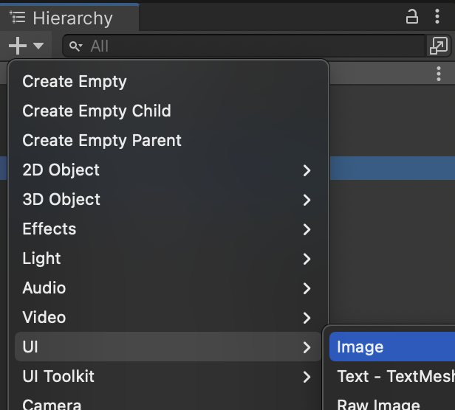This screenshot has width=455, height=410.
Task: Choose Create Empty Child
Action: point(97,111)
